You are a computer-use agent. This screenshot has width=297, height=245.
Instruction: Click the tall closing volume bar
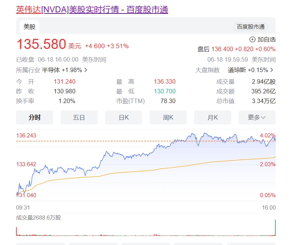(x=275, y=227)
